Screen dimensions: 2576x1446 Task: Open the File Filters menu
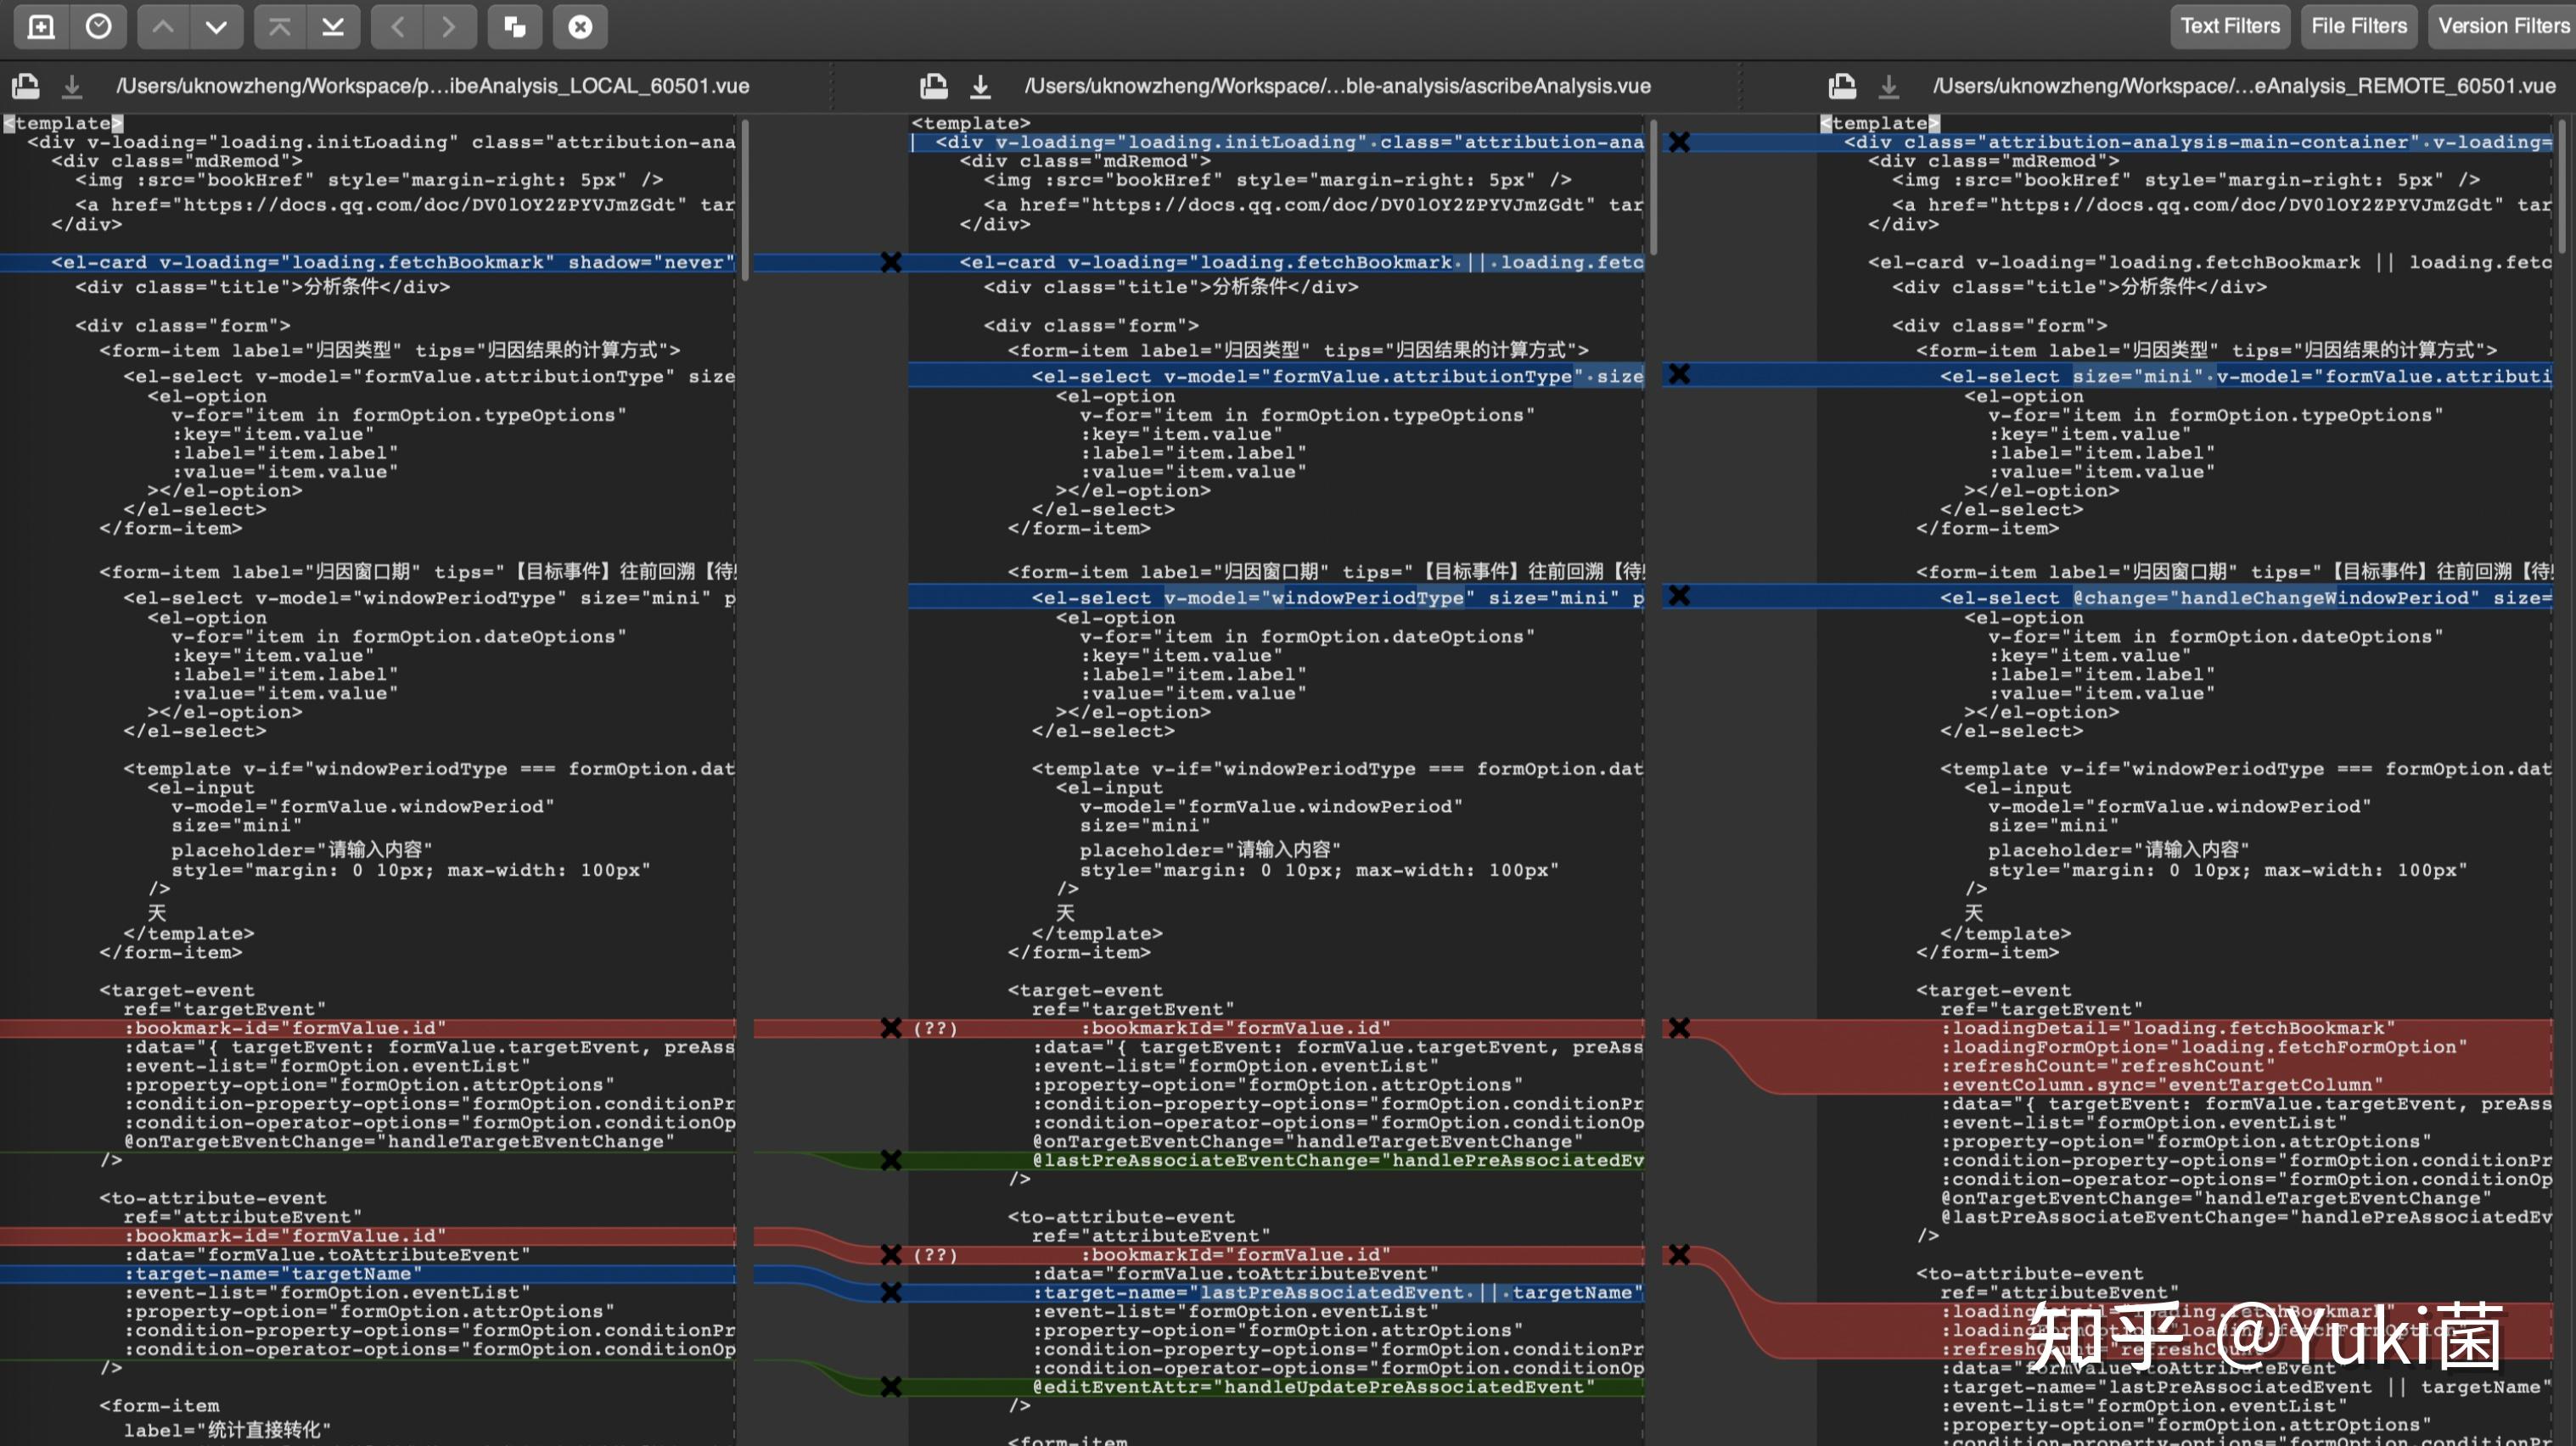2359,27
